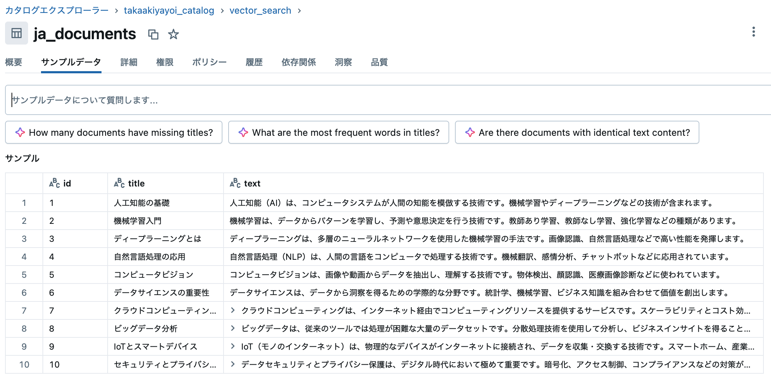Click the ABC string type icon on the id column
Image resolution: width=771 pixels, height=378 pixels.
[x=54, y=183]
